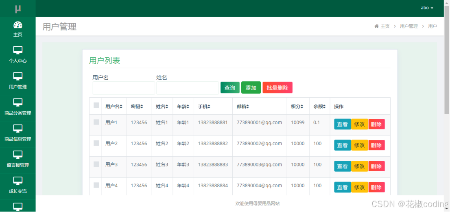Screen dimensions: 450x212
Task: Click 删除 button for 用户2
Action: 376,145
